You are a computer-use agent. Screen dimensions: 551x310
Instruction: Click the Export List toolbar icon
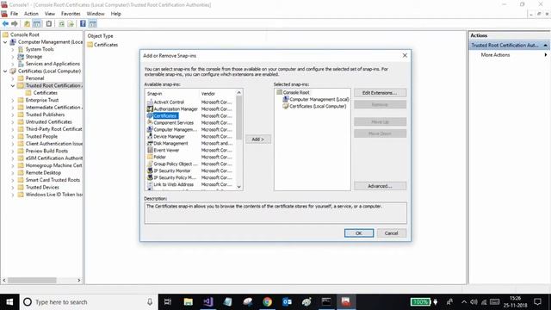pos(71,23)
